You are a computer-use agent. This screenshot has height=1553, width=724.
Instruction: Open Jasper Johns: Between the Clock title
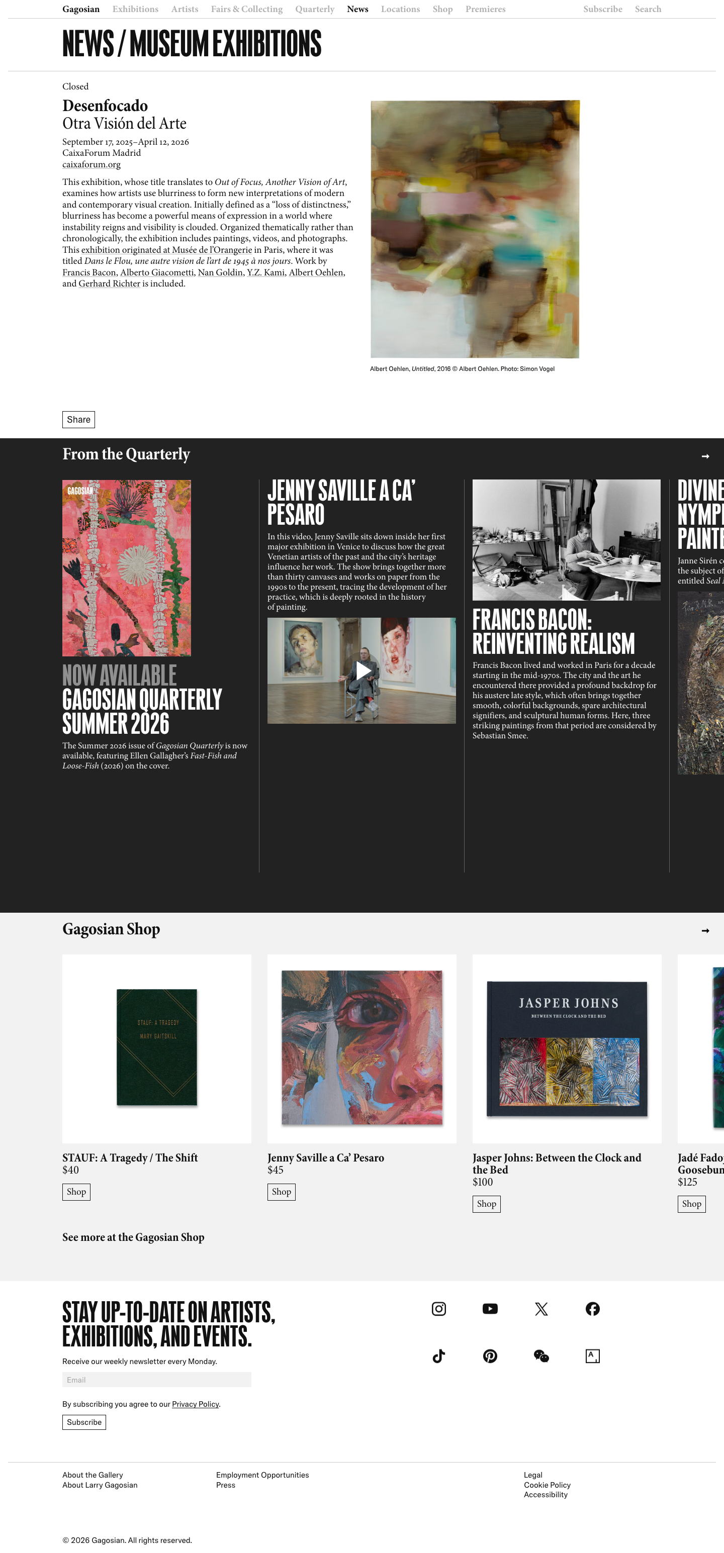click(556, 1163)
